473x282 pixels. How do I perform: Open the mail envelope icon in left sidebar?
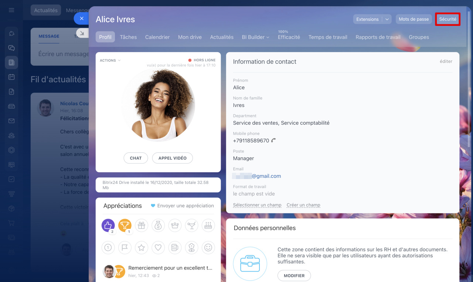click(x=11, y=121)
